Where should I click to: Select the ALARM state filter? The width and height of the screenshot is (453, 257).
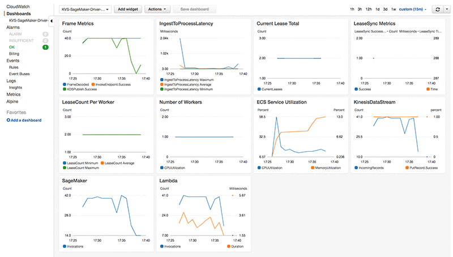pyautogui.click(x=15, y=34)
